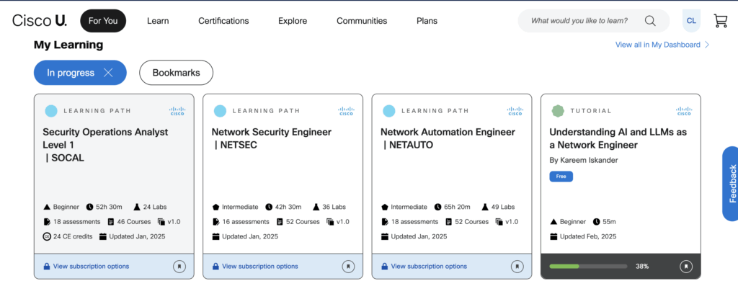Toggle bookmark on the AI and LLMs tutorial

pos(686,267)
